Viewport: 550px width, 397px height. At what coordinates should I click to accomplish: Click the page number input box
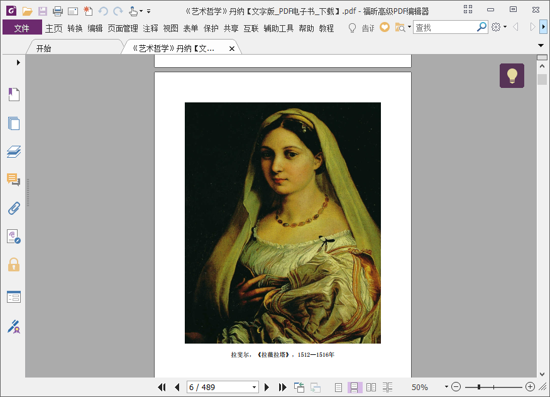point(219,387)
